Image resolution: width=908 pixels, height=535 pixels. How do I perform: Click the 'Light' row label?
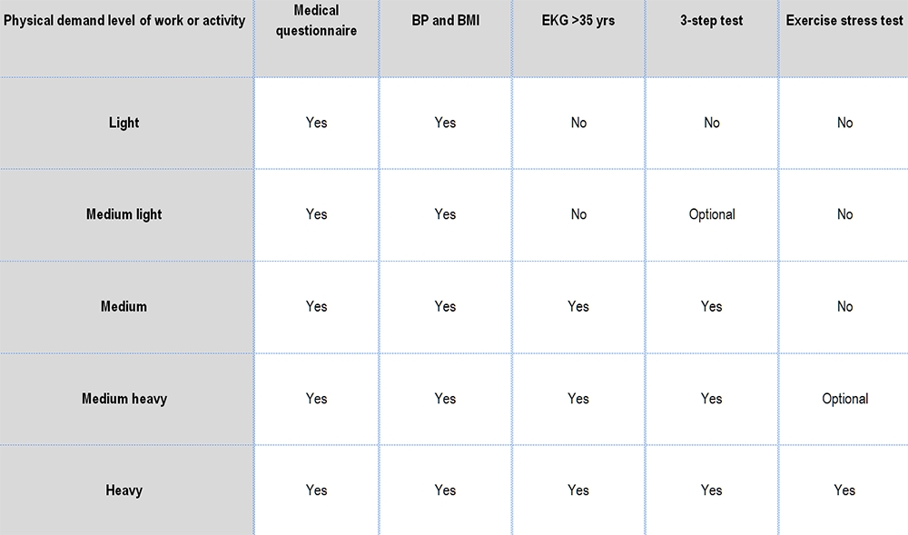124,123
